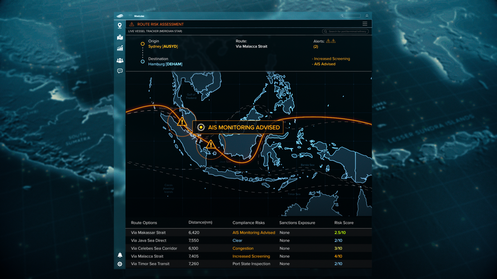This screenshot has width=497, height=279.
Task: Click the company logo in the top bar
Action: pos(119,16)
